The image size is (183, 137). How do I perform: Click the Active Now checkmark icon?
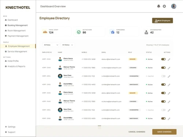(x=79, y=32)
